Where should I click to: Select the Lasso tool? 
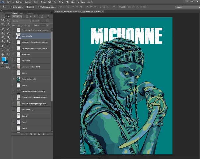(3, 21)
